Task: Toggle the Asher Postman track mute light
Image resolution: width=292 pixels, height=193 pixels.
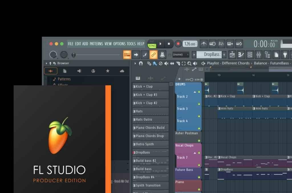Action: (x=199, y=141)
